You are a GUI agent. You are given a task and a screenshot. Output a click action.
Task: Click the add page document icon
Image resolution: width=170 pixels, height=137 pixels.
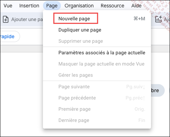(6, 19)
